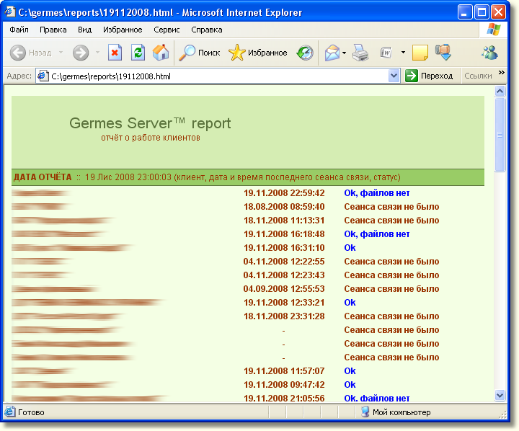The height and width of the screenshot is (431, 519).
Task: Open the History clock icon
Action: 305,53
